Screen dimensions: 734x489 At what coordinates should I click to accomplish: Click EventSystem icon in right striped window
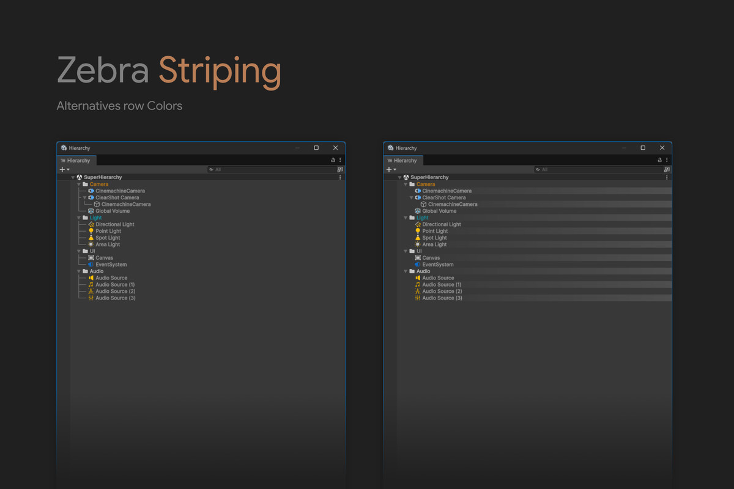(418, 265)
